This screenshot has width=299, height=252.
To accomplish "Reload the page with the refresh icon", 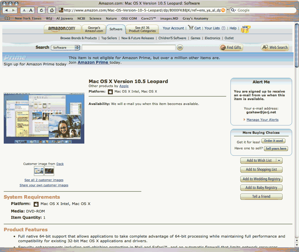I will [x=41, y=10].
